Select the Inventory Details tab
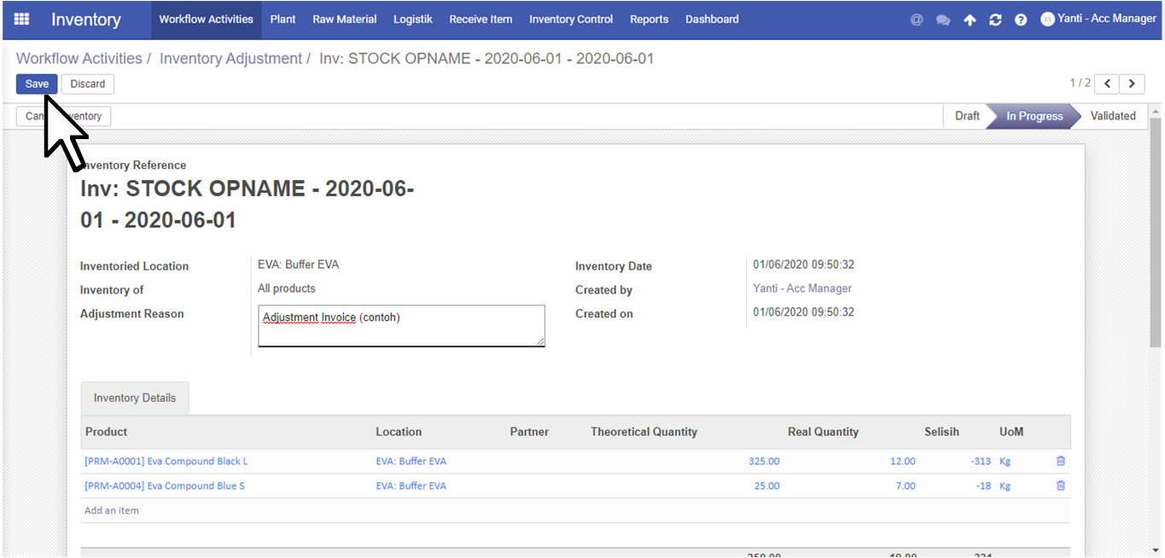The width and height of the screenshot is (1165, 558). (135, 398)
